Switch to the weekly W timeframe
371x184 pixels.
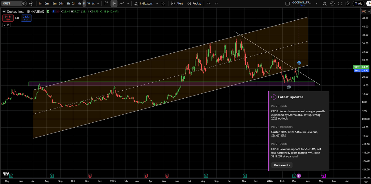point(89,3)
